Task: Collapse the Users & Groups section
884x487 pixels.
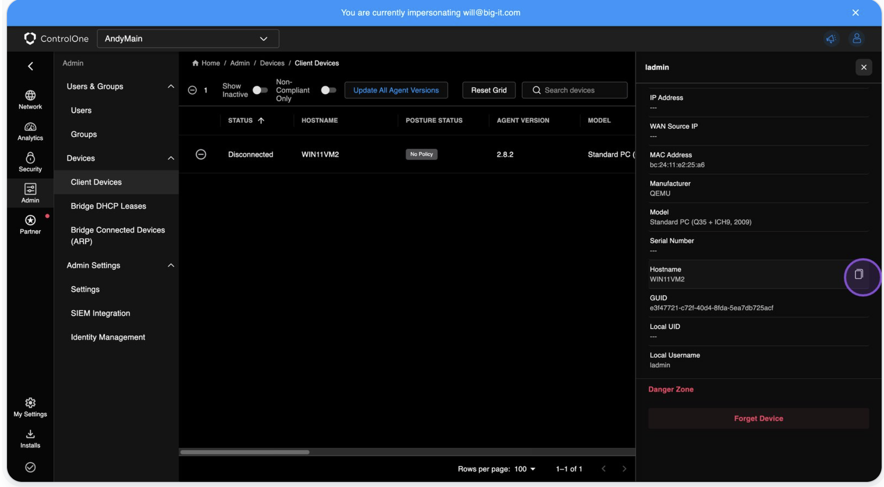Action: click(170, 86)
